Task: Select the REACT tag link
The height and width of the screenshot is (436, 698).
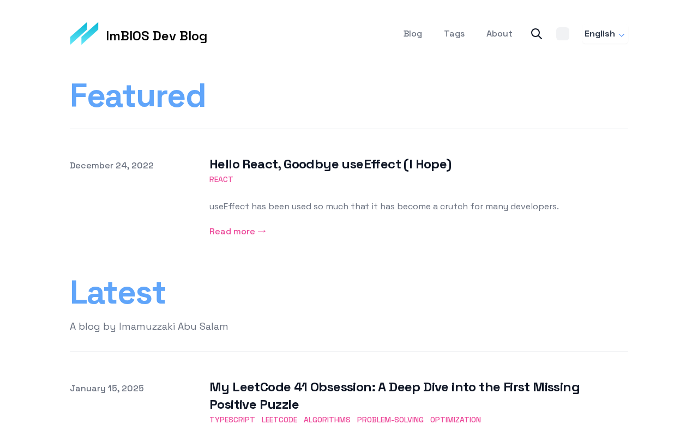Action: [x=221, y=179]
